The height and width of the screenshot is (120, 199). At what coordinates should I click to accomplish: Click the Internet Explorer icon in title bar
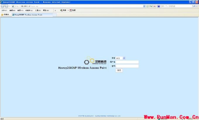point(2,2)
